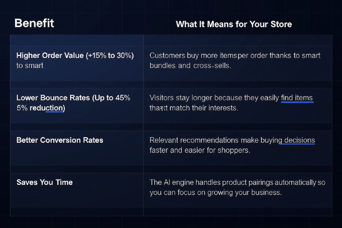Click 'Relevant recommendations make buying' text

coord(216,141)
